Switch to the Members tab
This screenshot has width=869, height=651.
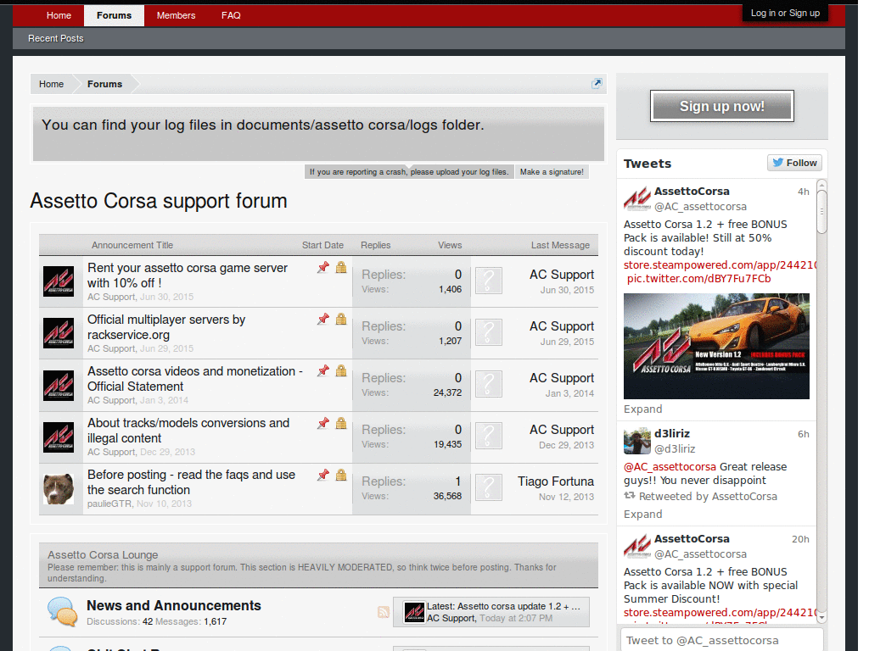coord(176,14)
